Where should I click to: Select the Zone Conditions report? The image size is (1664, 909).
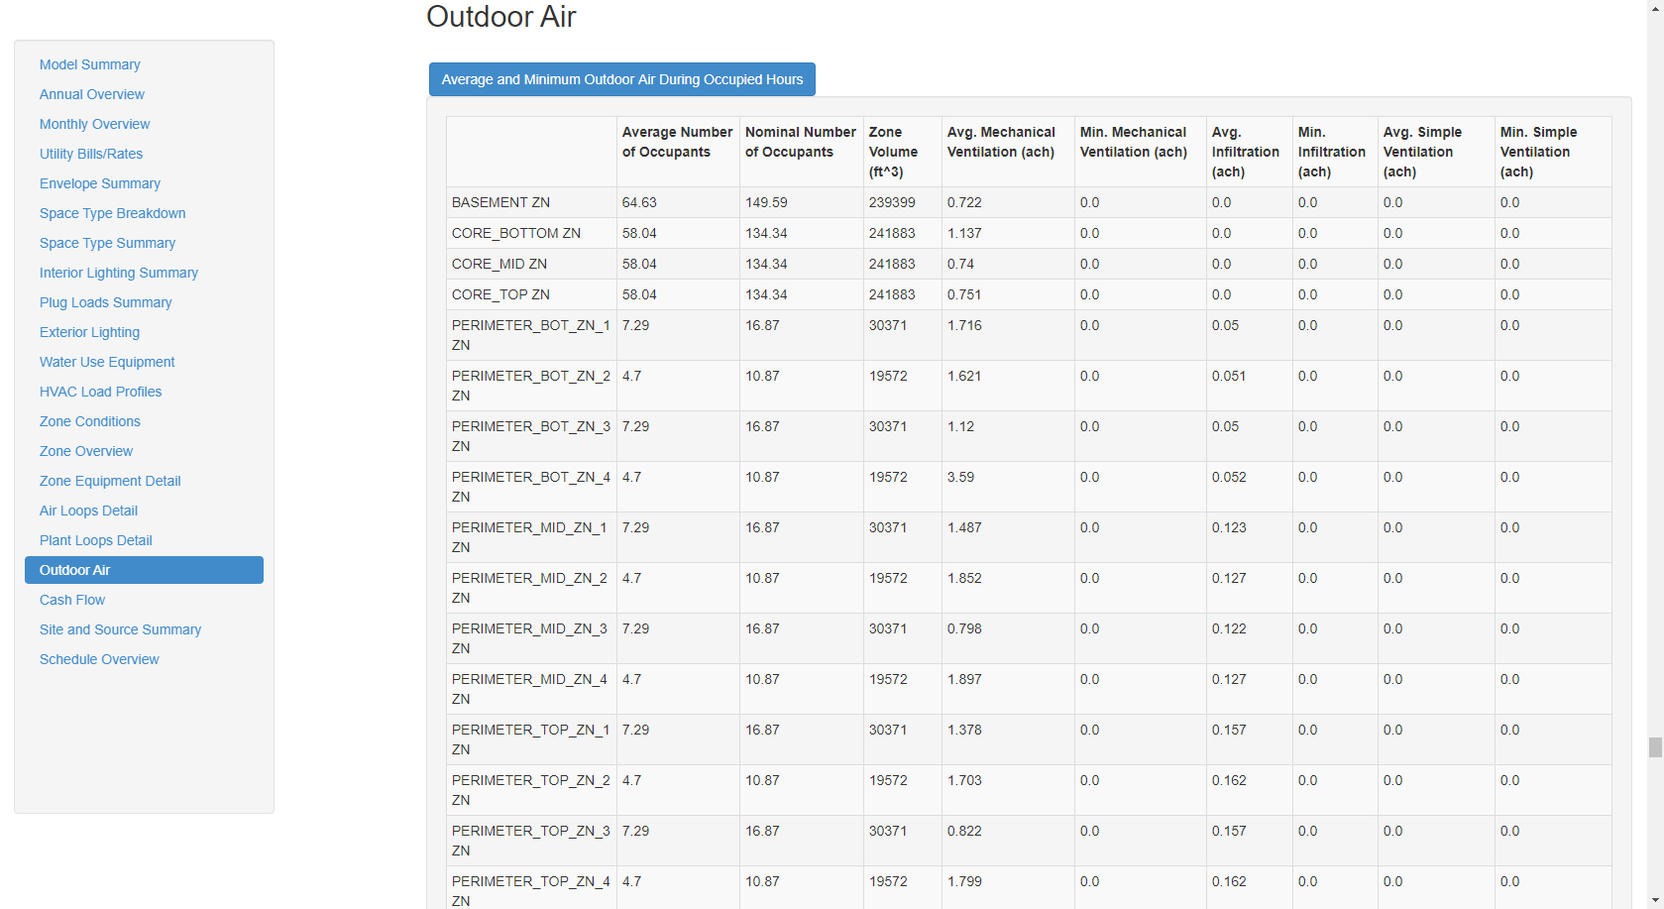point(89,421)
